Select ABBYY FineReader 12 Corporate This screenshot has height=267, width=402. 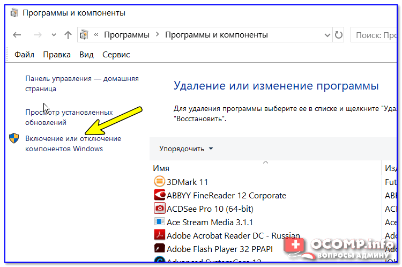click(226, 196)
